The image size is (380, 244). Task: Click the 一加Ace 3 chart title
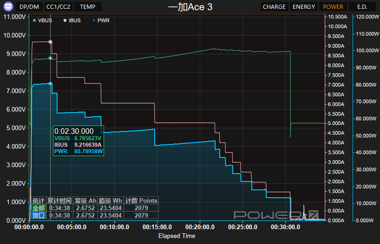(x=190, y=7)
